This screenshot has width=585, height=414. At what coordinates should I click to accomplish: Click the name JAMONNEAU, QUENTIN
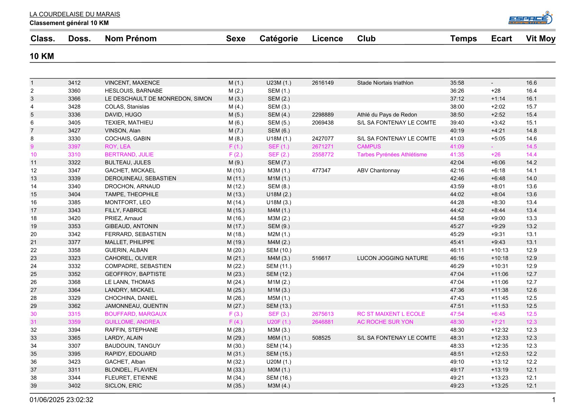tap(136, 307)
